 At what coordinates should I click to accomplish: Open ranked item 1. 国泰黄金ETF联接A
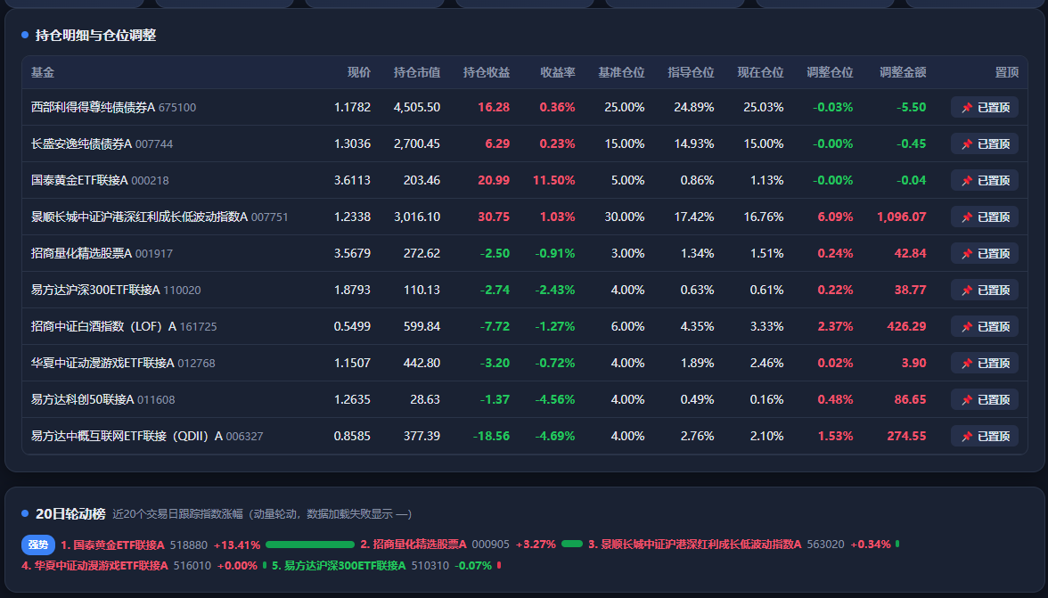point(112,545)
